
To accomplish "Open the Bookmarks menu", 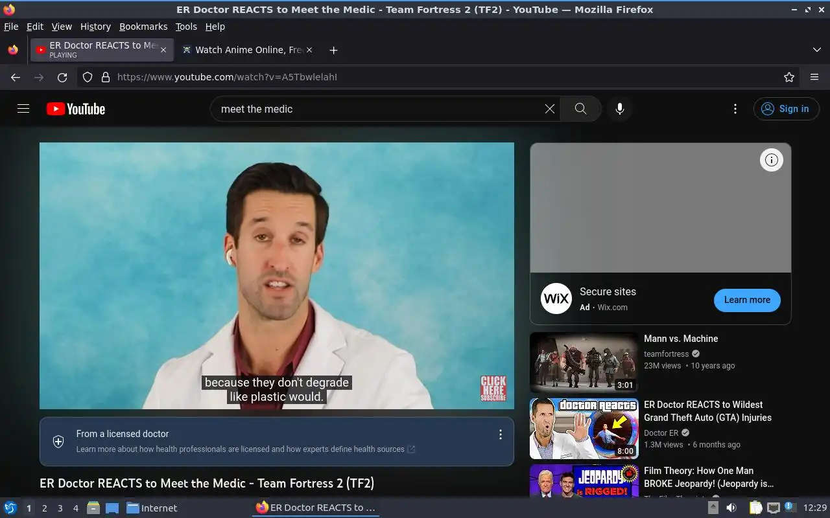I will [x=143, y=27].
